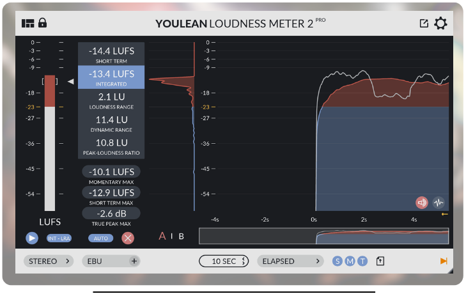Screen dimensions: 466x294
Task: Select the -14.4 LUFS SHORT TERM readout
Action: point(111,54)
